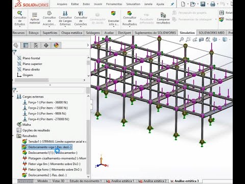Switch to the Chapa metálica tab

click(71, 33)
